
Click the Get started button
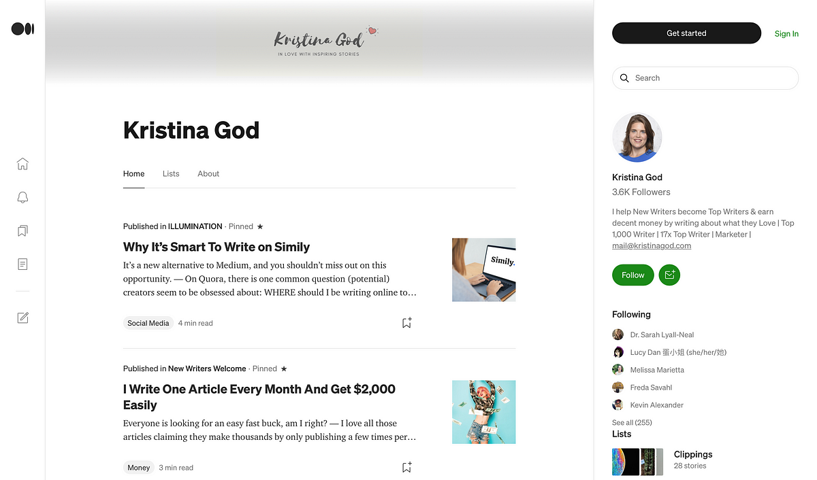[x=686, y=33]
